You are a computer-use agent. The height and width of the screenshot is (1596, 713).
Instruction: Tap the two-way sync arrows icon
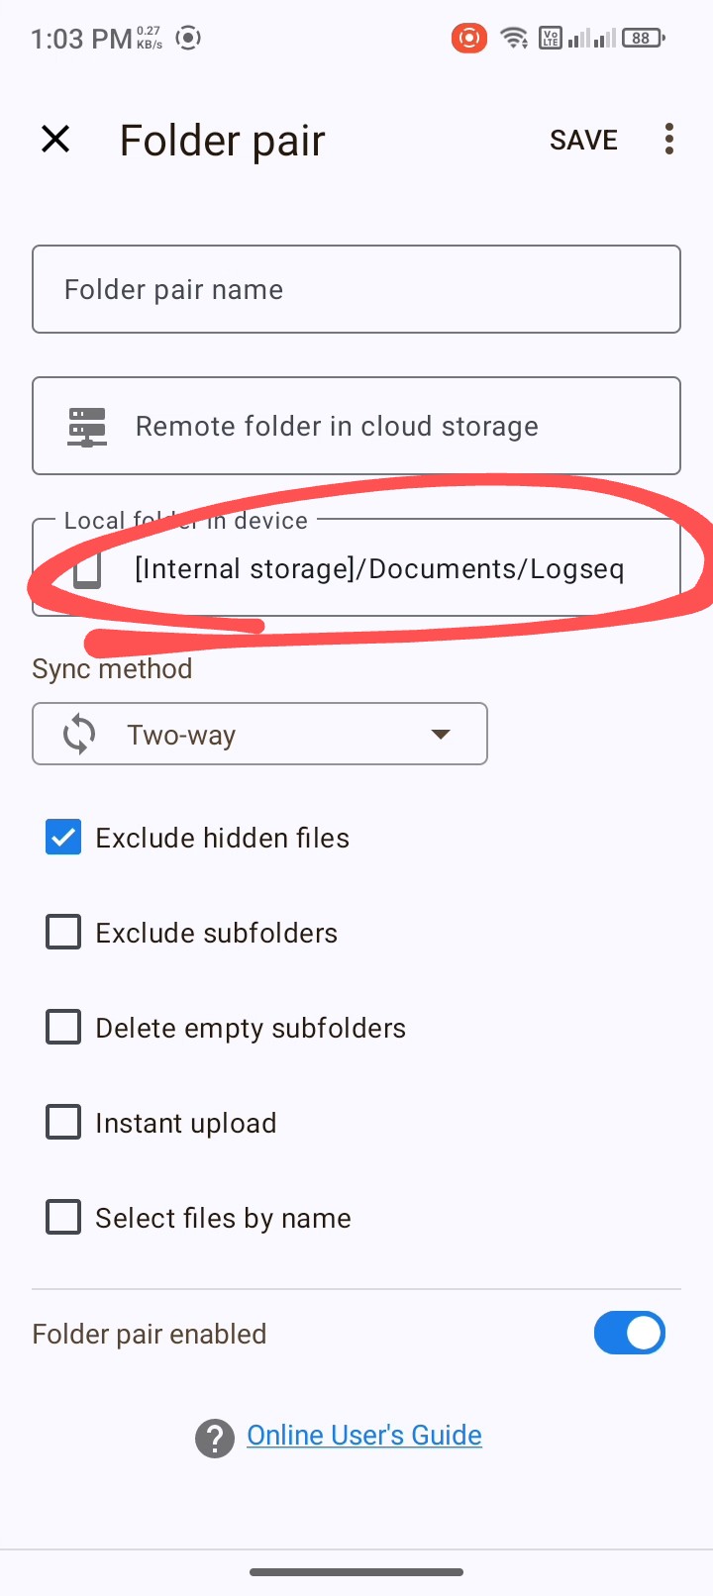pyautogui.click(x=79, y=735)
